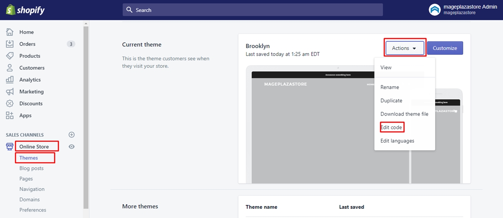
Task: Click the Orders count badge 3
Action: tap(71, 44)
